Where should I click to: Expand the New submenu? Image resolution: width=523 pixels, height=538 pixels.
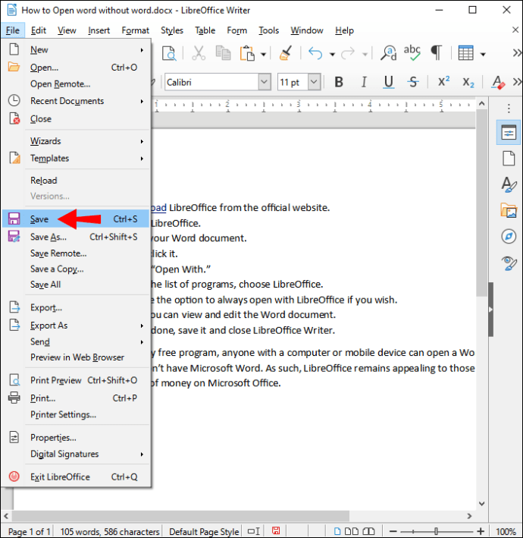pos(76,50)
